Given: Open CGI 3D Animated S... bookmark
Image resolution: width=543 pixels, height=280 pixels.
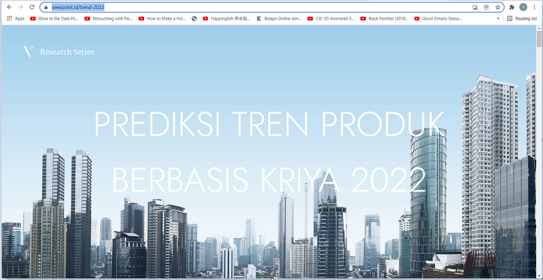Looking at the screenshot, I should [x=331, y=19].
